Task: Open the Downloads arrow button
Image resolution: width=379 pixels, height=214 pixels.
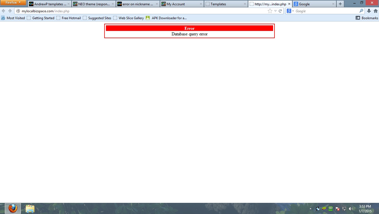Action: [x=369, y=11]
